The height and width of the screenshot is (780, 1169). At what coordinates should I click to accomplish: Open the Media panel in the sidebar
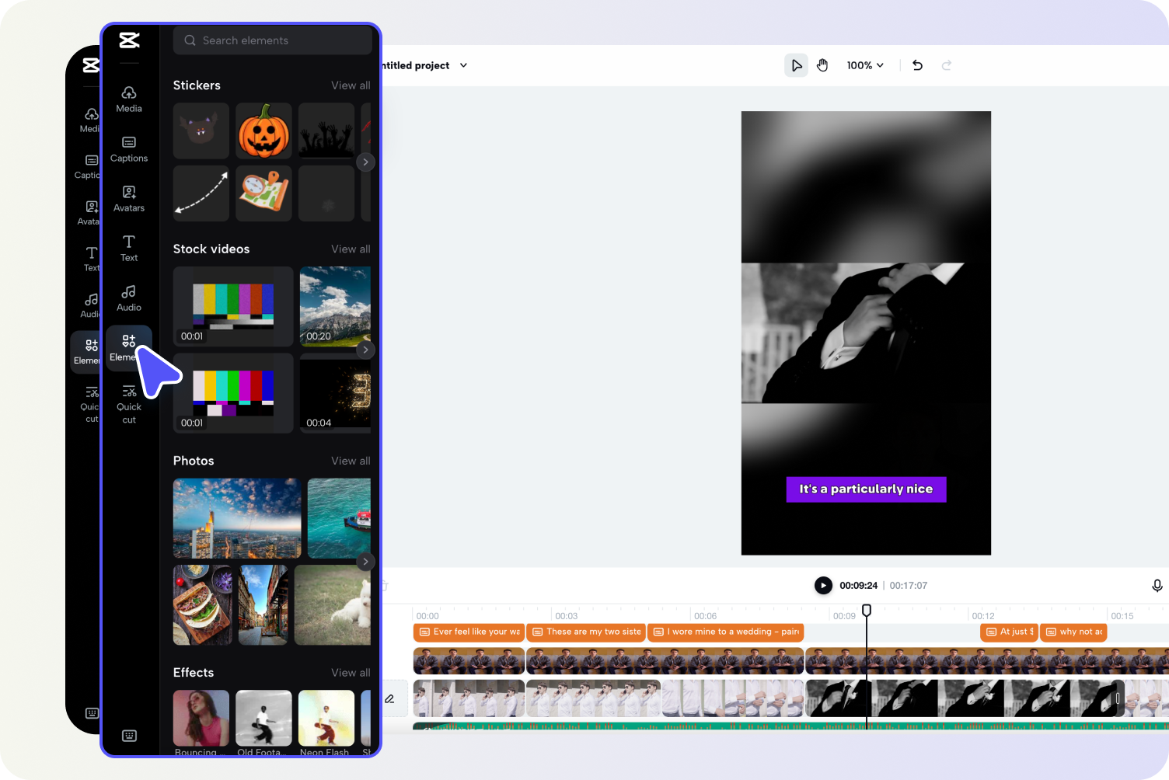click(x=129, y=99)
